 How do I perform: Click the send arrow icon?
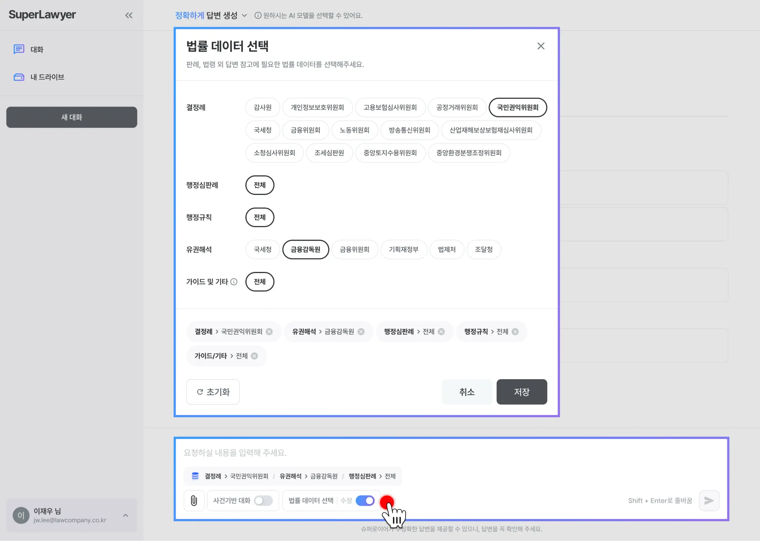(x=709, y=501)
